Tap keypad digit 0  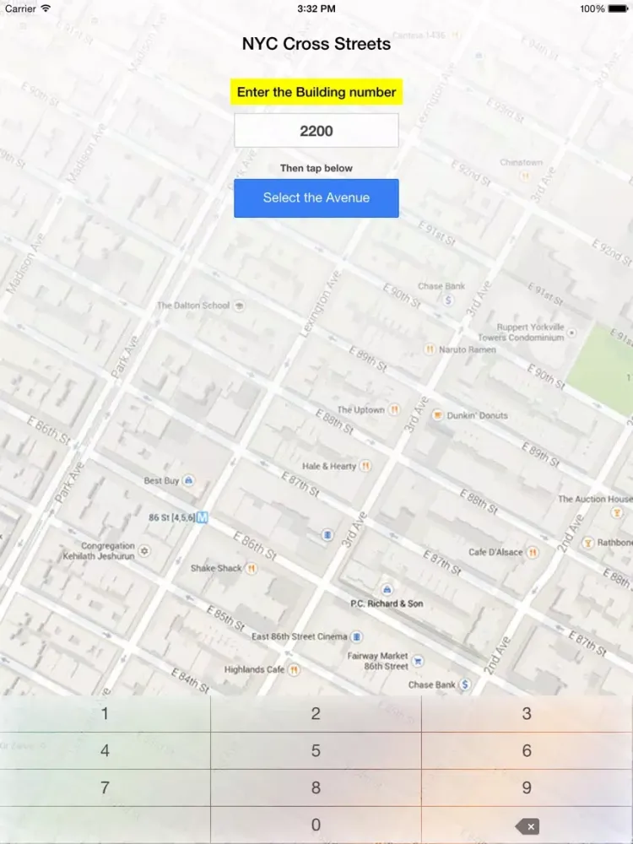tap(316, 825)
